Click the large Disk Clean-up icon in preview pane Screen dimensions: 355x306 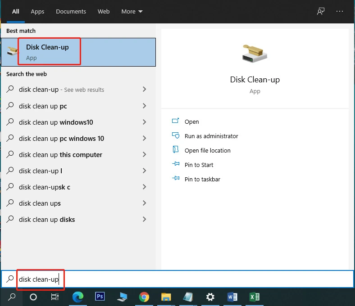(x=255, y=54)
